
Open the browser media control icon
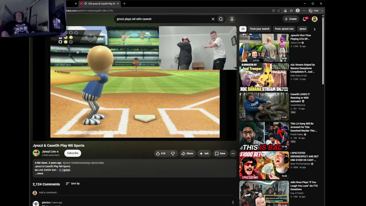point(285,11)
